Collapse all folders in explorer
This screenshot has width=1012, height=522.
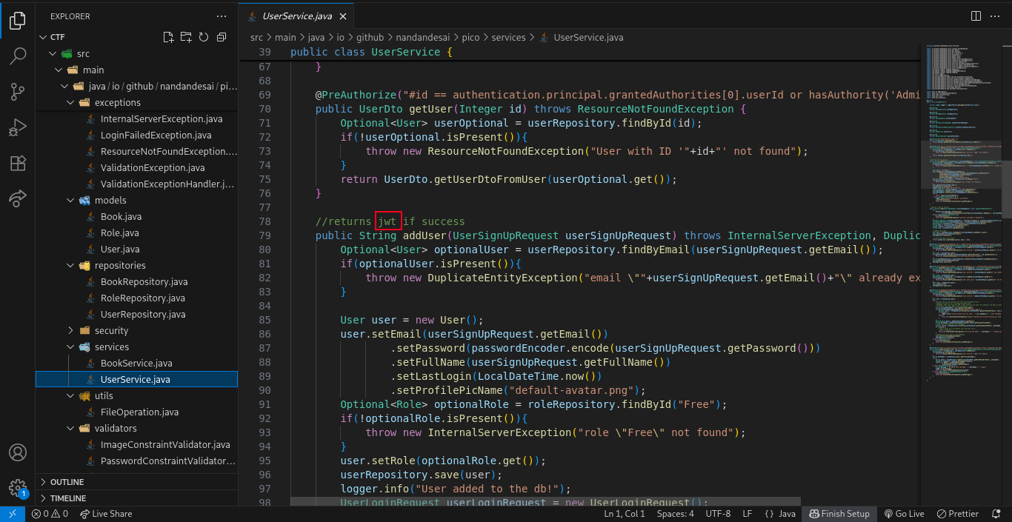coord(221,37)
